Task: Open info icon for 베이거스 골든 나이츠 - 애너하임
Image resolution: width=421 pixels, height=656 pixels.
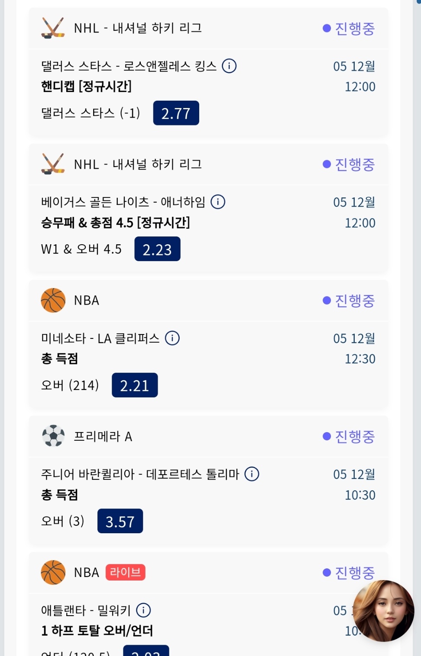Action: pos(218,202)
